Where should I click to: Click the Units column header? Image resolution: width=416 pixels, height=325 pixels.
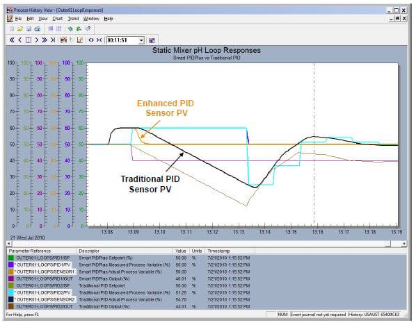click(197, 251)
